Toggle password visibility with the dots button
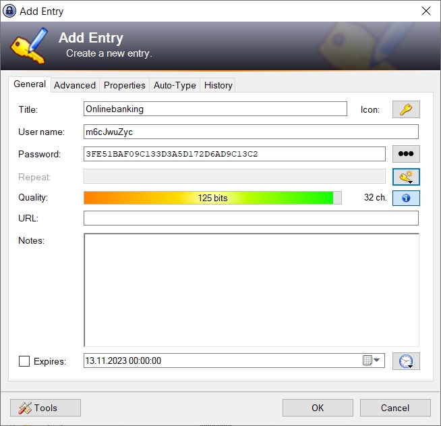This screenshot has width=441, height=426. point(406,154)
